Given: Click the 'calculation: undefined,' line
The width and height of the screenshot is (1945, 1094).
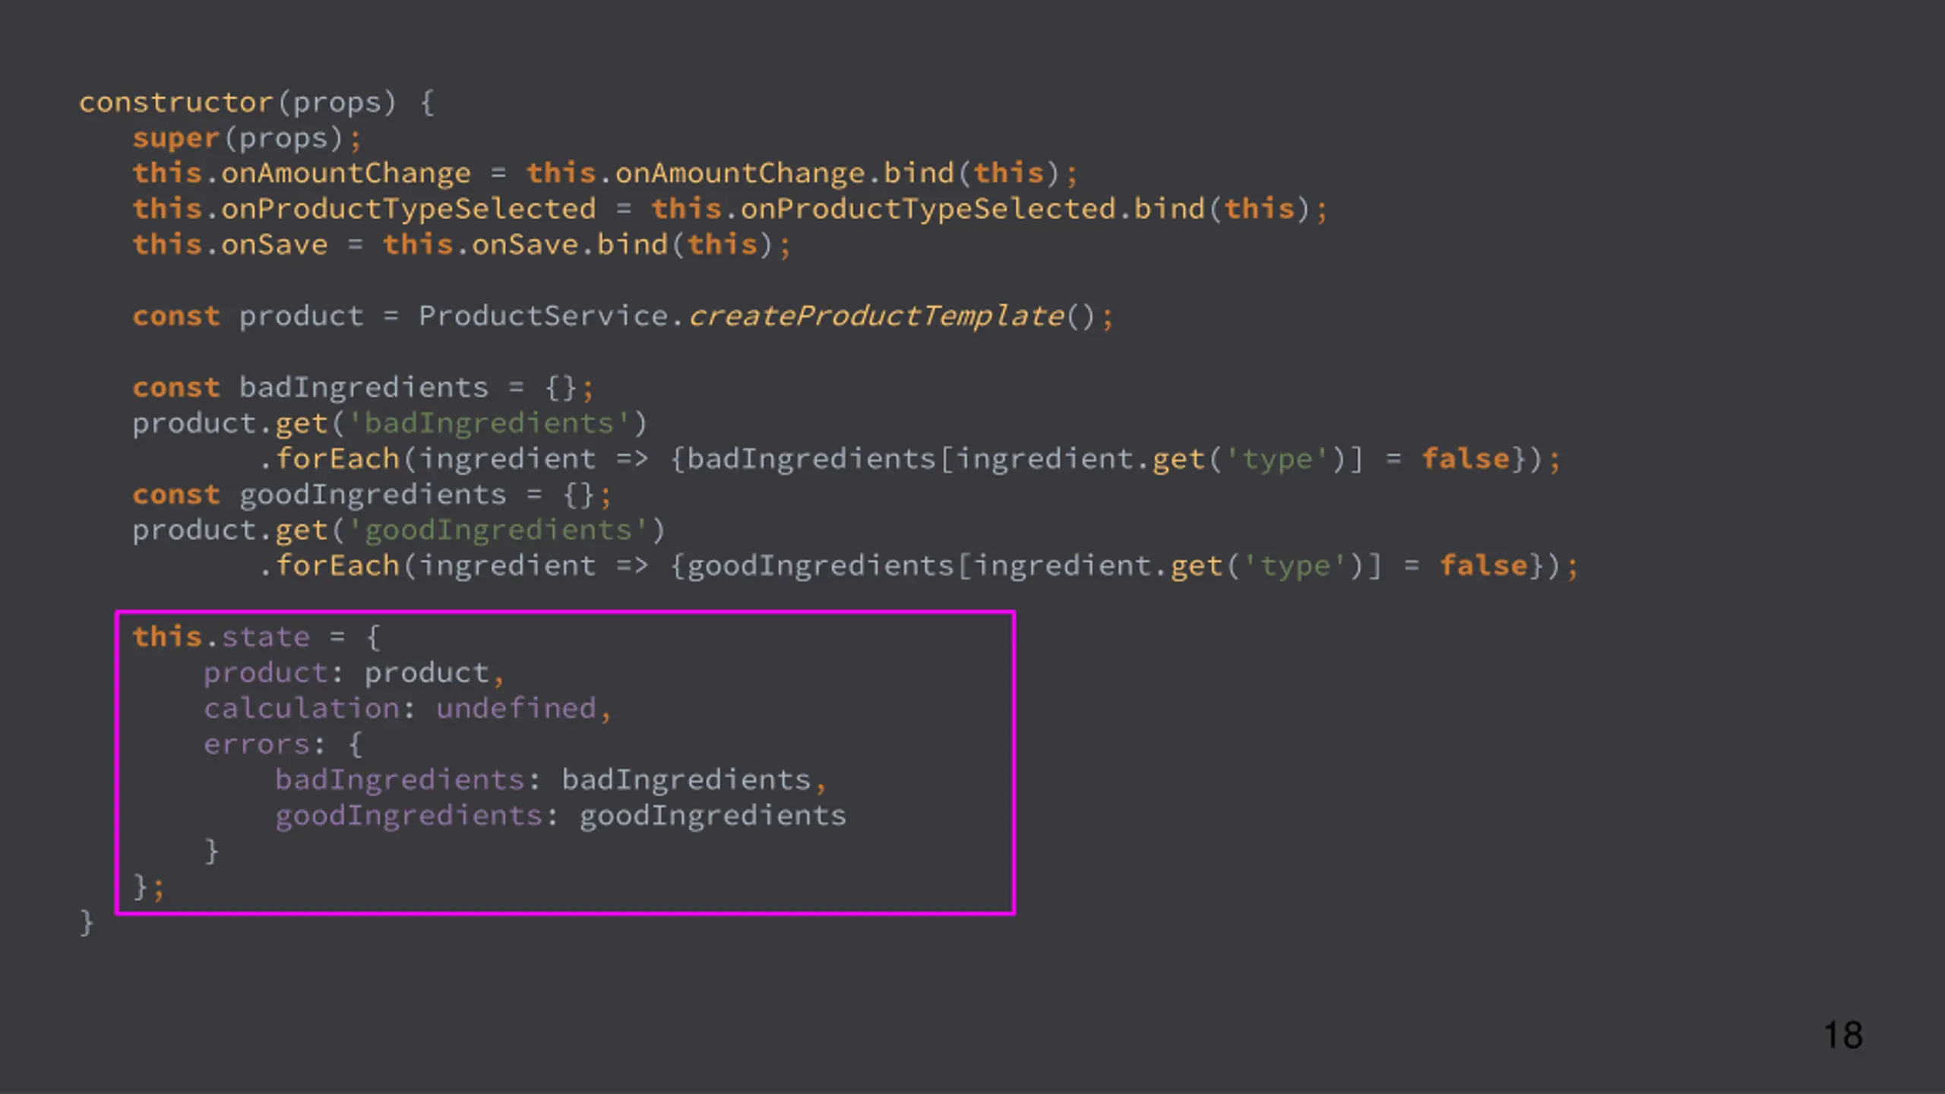Looking at the screenshot, I should click(407, 709).
